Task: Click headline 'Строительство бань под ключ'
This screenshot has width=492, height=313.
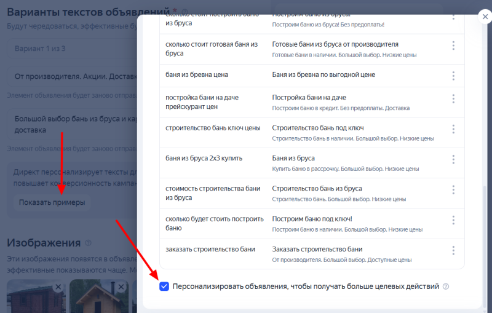Action: tap(318, 128)
